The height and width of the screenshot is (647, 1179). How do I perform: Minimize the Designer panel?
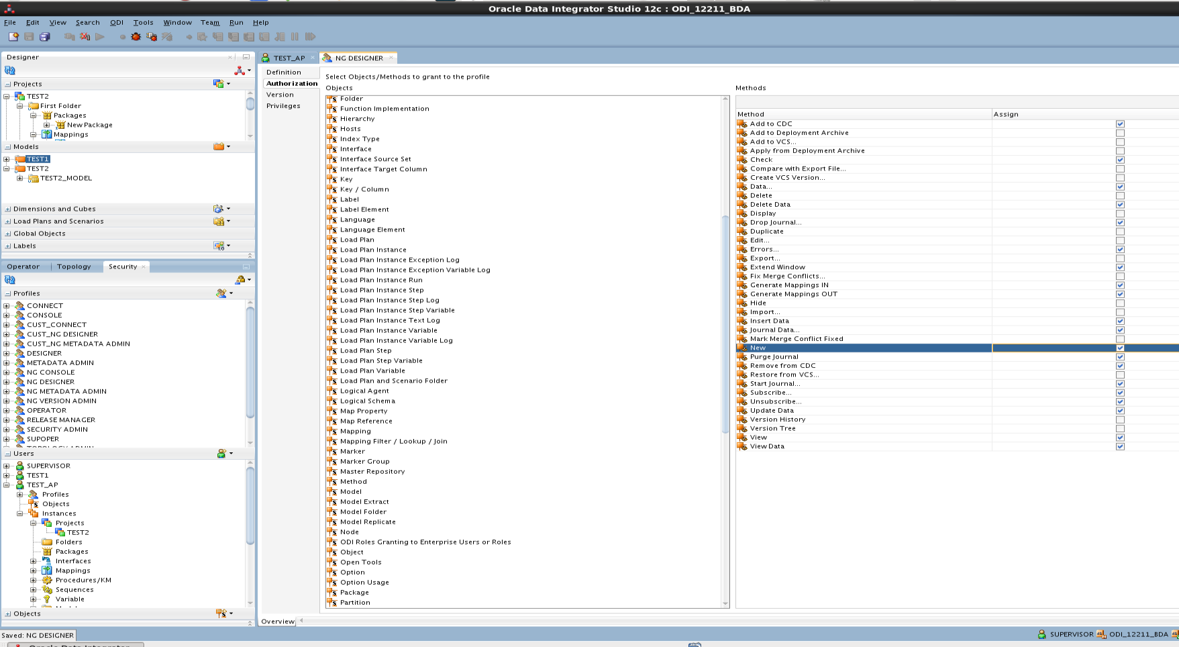246,57
